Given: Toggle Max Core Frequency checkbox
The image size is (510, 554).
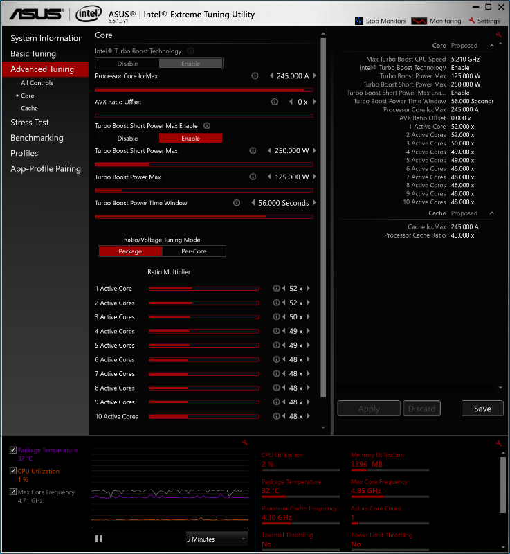Looking at the screenshot, I should [x=13, y=492].
